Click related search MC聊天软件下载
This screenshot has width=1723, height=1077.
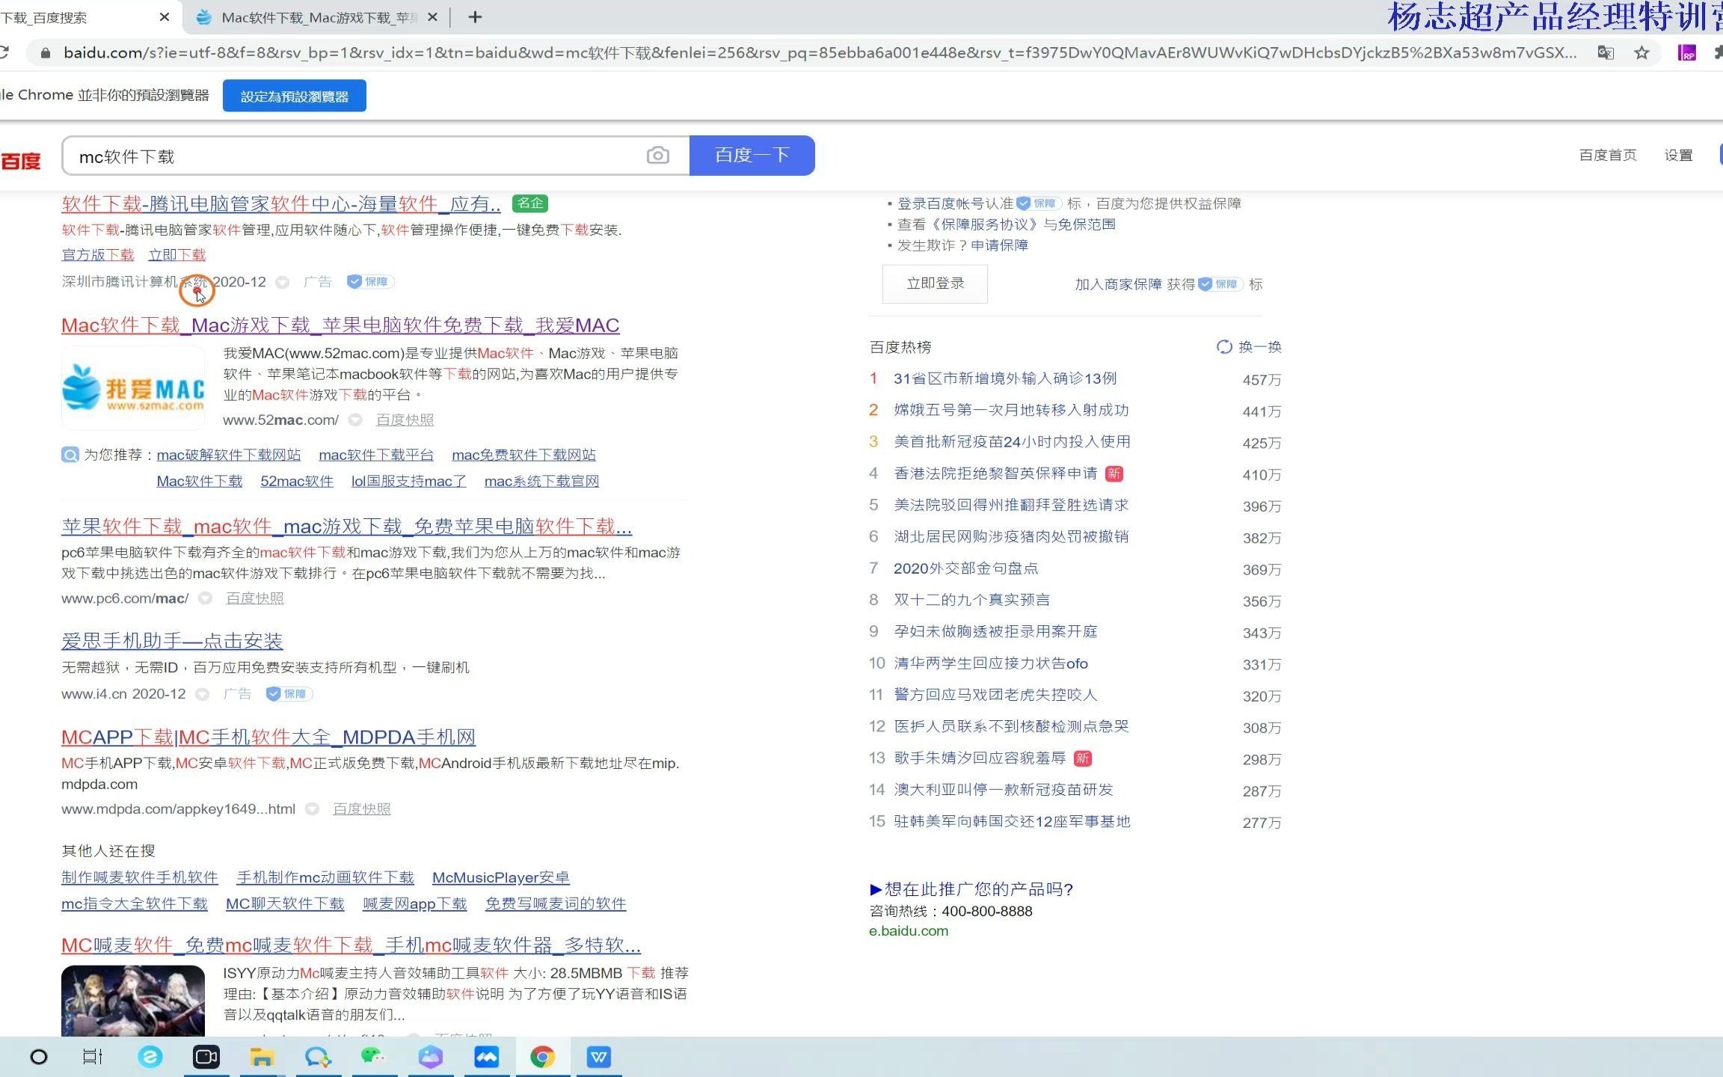click(x=285, y=903)
